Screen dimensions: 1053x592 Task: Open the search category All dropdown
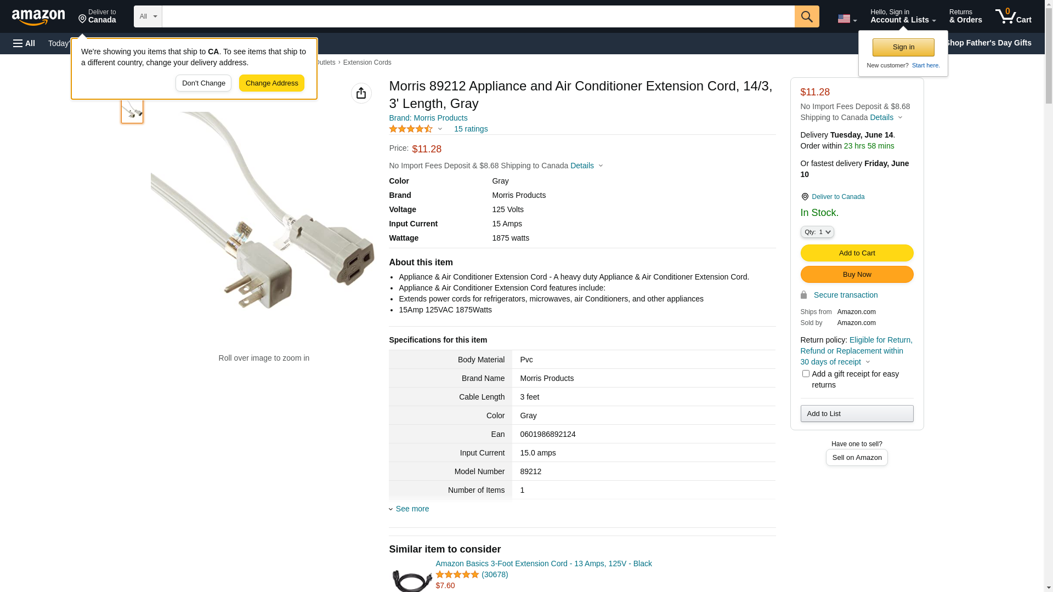point(148,16)
